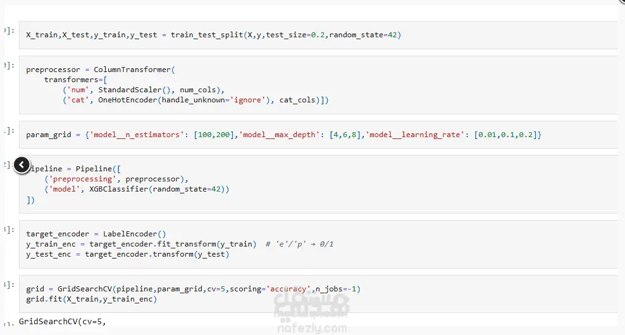The width and height of the screenshot is (625, 335).
Task: Click the round back arrow button
Action: click(22, 164)
